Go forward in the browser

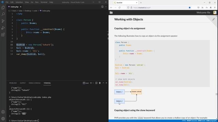pyautogui.click(x=115, y=7)
